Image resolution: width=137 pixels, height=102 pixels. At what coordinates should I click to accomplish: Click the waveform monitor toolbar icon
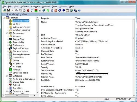(40, 11)
